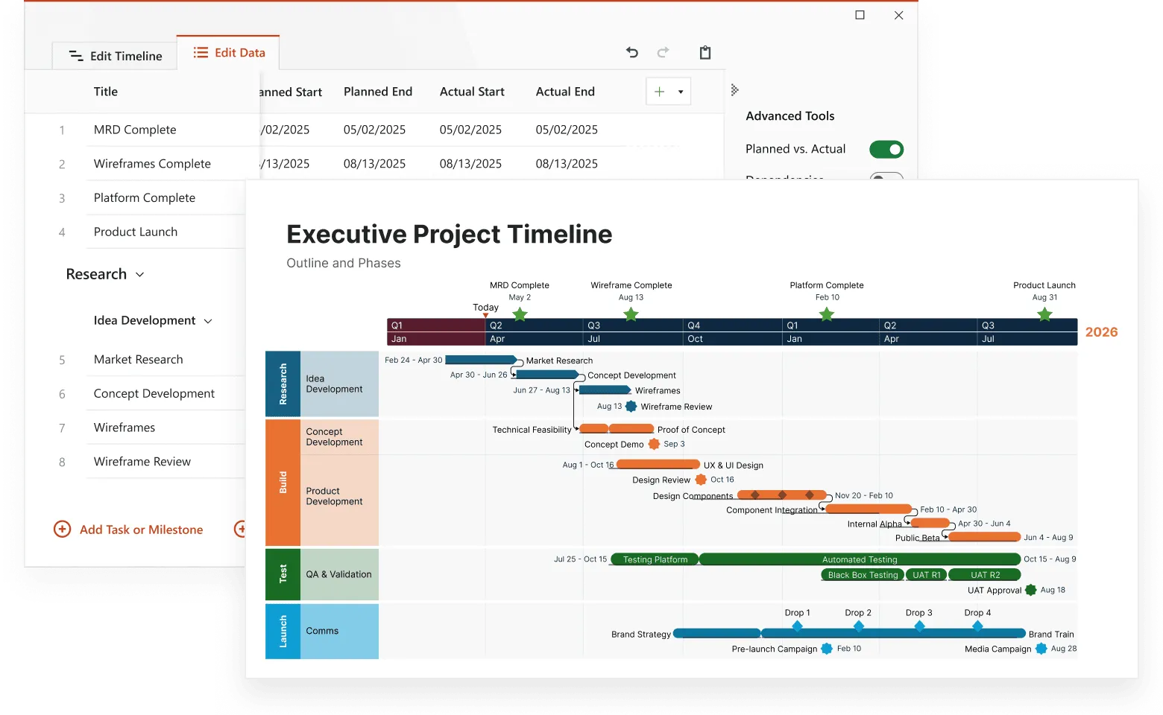Click the UAT Approval star marker
1163x715 pixels.
1031,590
